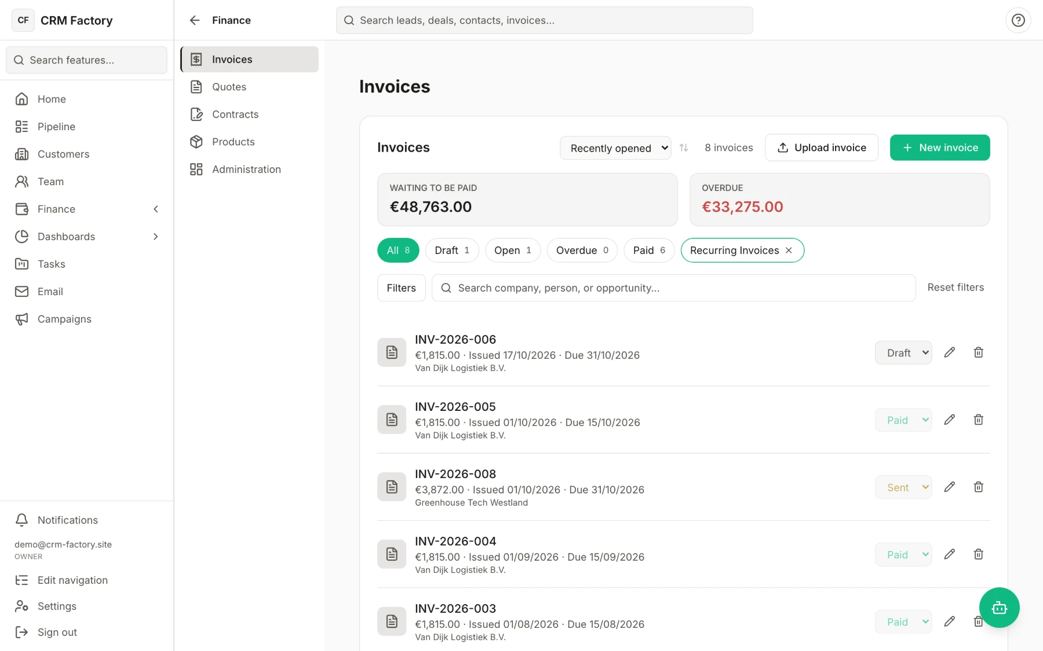Click the Upload invoice button
1043x651 pixels.
[x=822, y=148]
